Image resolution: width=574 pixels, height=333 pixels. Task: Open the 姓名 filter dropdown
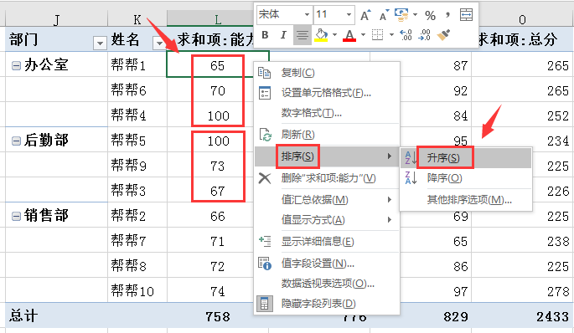tap(159, 43)
